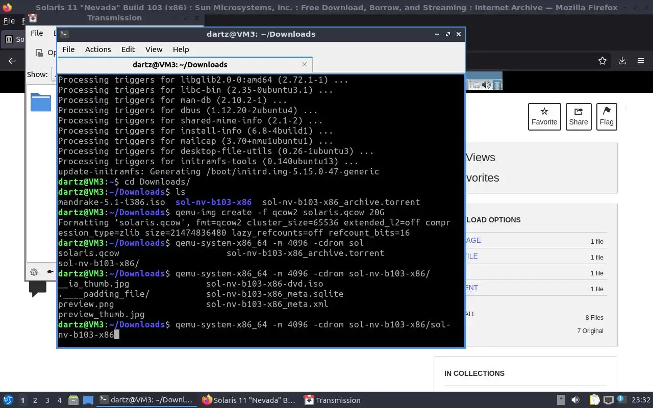Image resolution: width=653 pixels, height=408 pixels.
Task: Open the terminal View menu
Action: point(154,49)
